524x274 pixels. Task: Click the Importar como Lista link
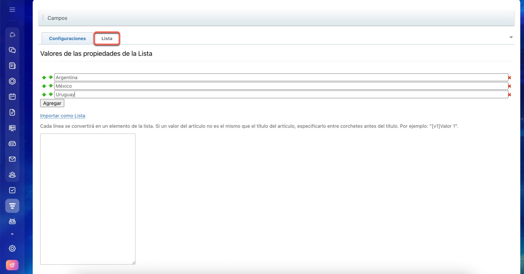[63, 116]
